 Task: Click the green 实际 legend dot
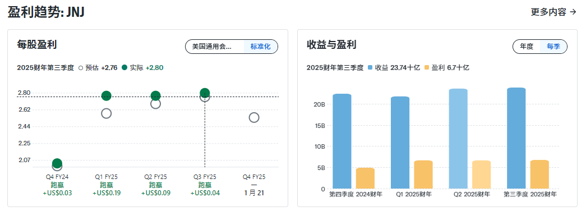point(124,68)
